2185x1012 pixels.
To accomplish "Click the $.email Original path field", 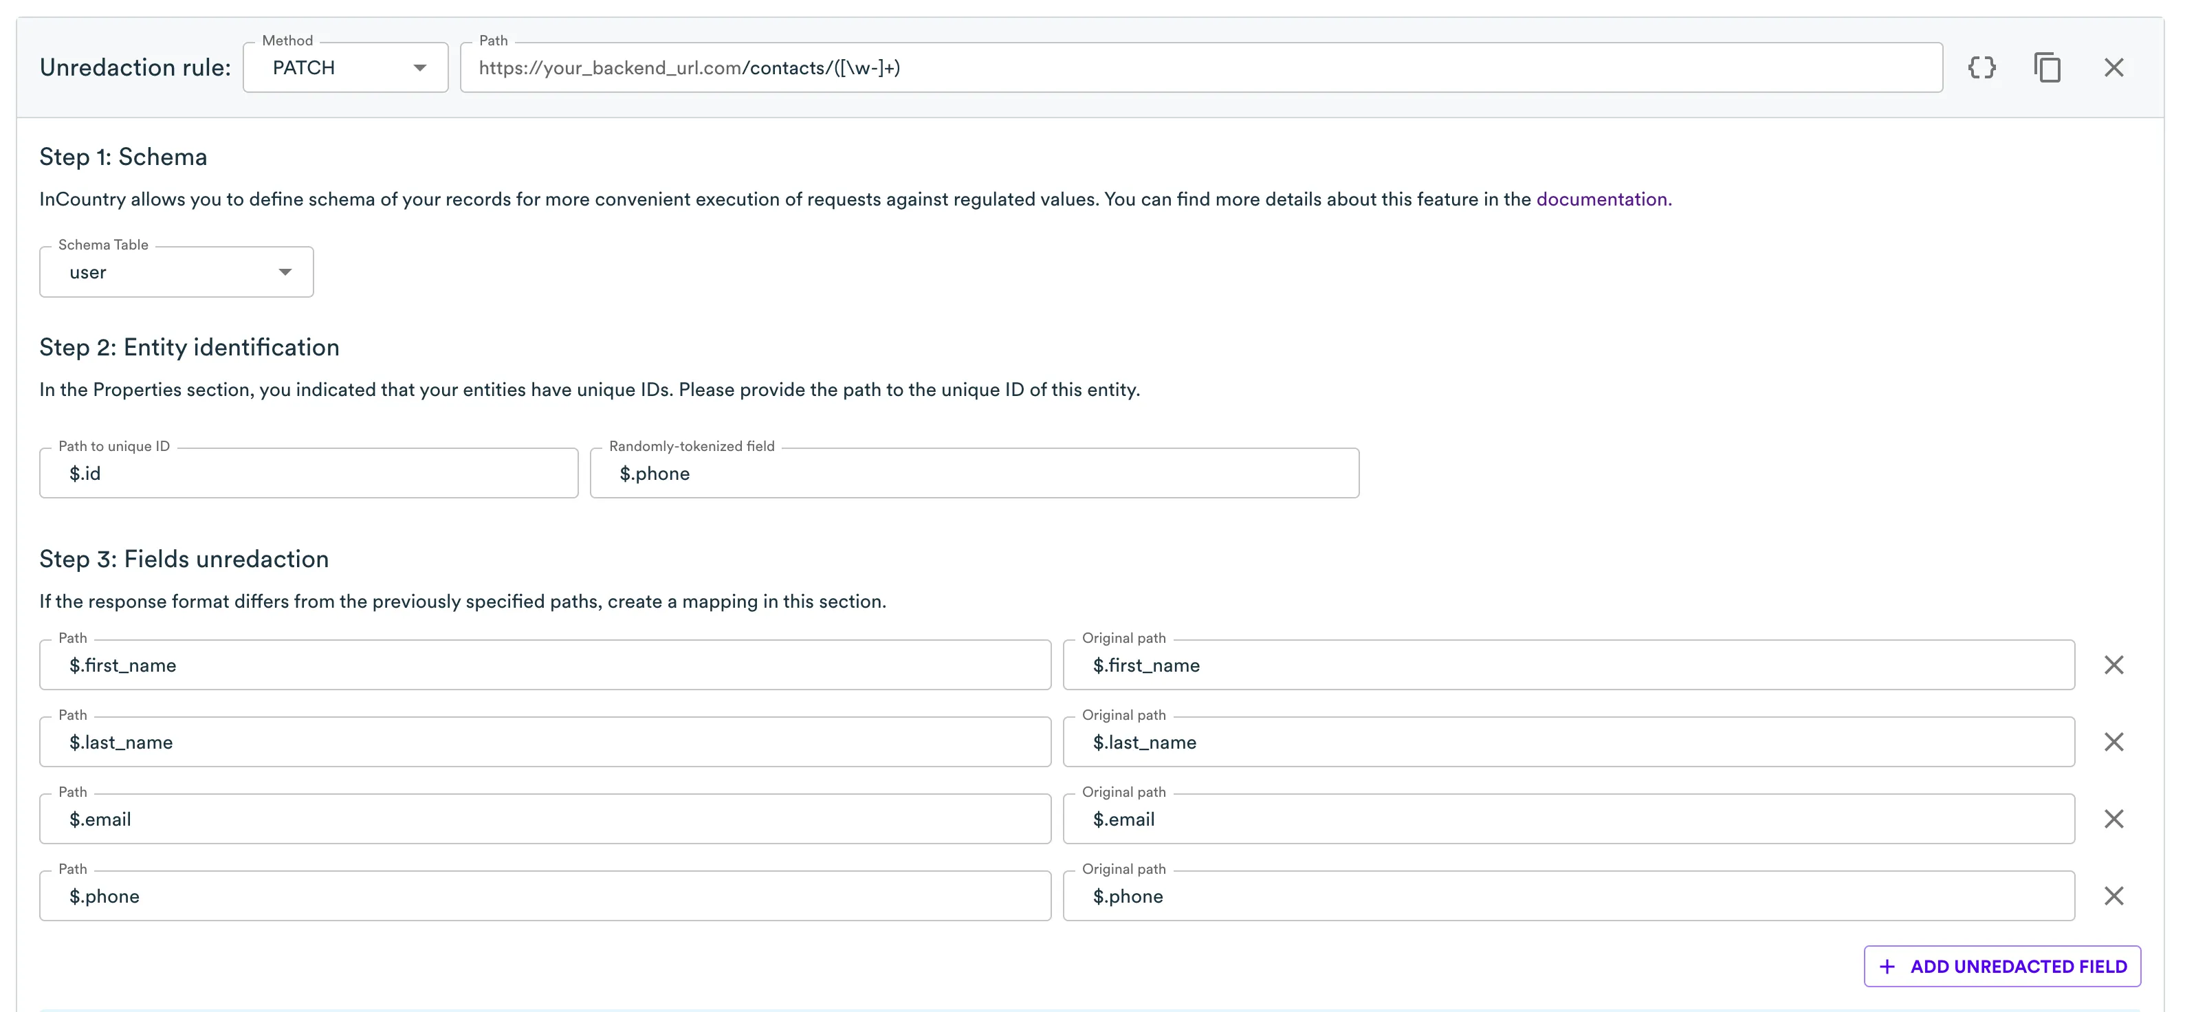I will tap(1568, 819).
